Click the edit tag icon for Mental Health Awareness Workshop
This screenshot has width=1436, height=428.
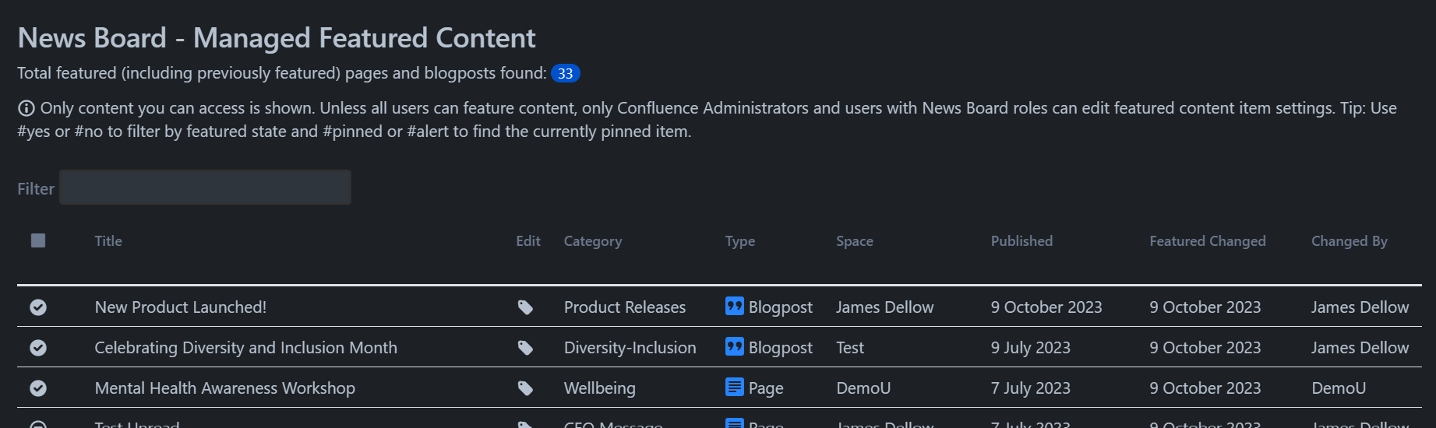(525, 388)
